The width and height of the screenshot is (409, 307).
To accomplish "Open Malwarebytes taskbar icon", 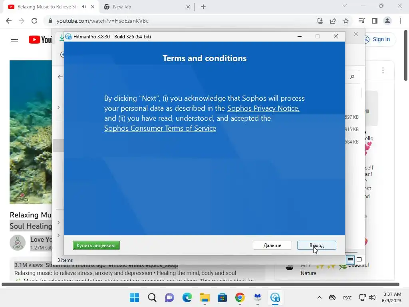I will (258, 297).
